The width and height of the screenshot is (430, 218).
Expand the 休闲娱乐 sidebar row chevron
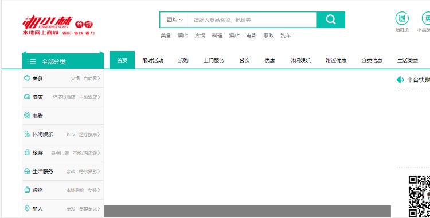pos(99,134)
